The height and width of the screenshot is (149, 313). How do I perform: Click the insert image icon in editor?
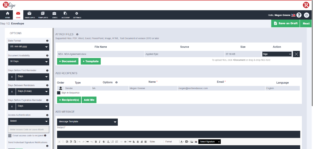tap(192, 142)
